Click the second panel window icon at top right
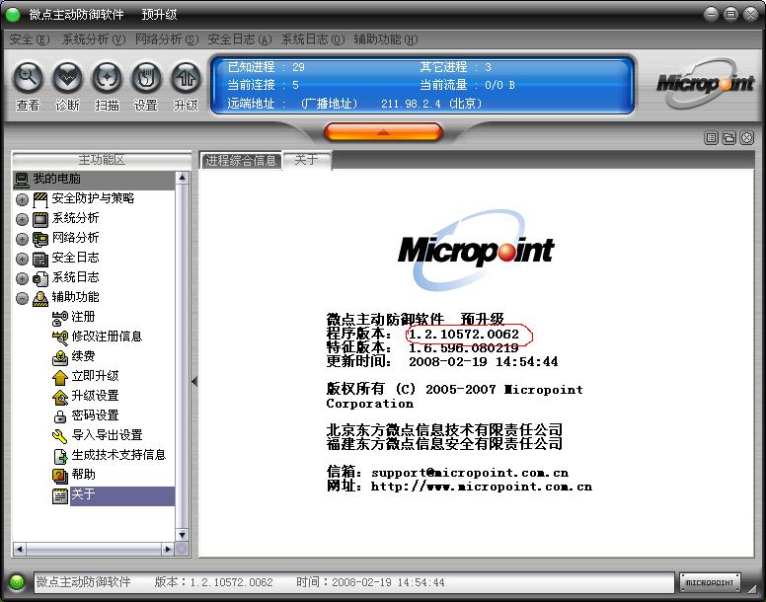 728,138
